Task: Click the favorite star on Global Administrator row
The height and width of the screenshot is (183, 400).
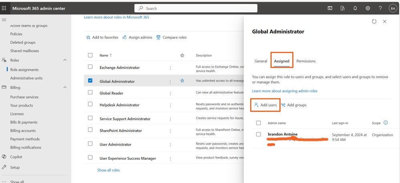Action: coord(182,80)
